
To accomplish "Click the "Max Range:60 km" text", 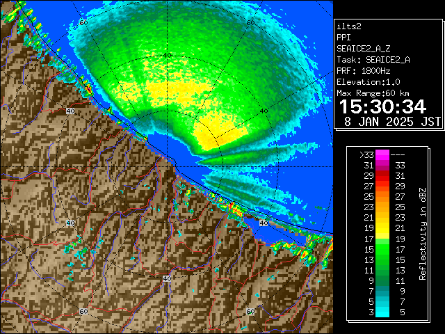I will [373, 93].
